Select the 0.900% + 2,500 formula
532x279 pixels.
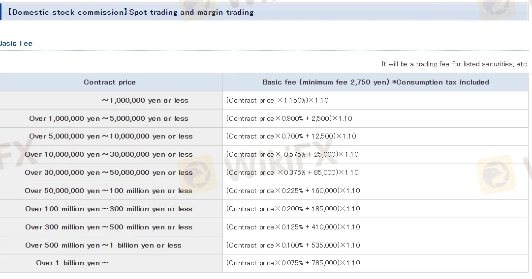click(x=289, y=118)
